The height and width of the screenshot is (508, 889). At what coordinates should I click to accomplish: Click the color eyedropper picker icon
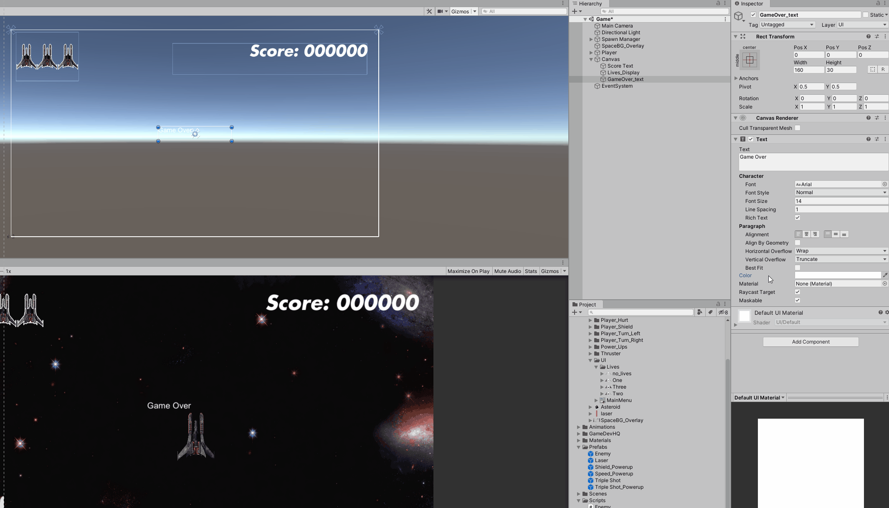tap(885, 275)
